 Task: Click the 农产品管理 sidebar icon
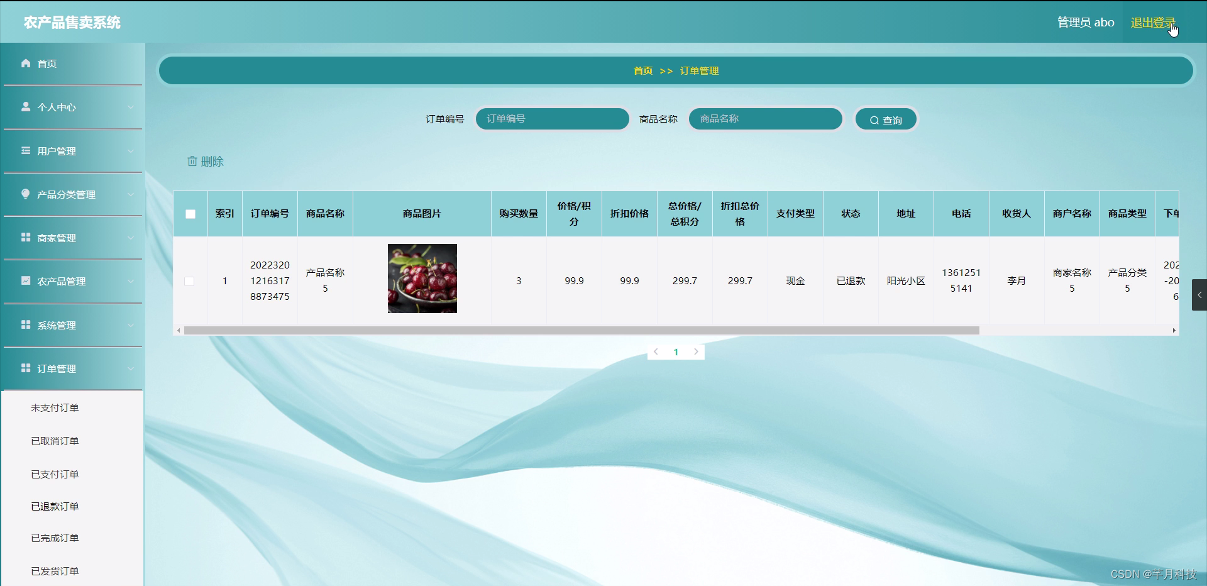pyautogui.click(x=26, y=281)
